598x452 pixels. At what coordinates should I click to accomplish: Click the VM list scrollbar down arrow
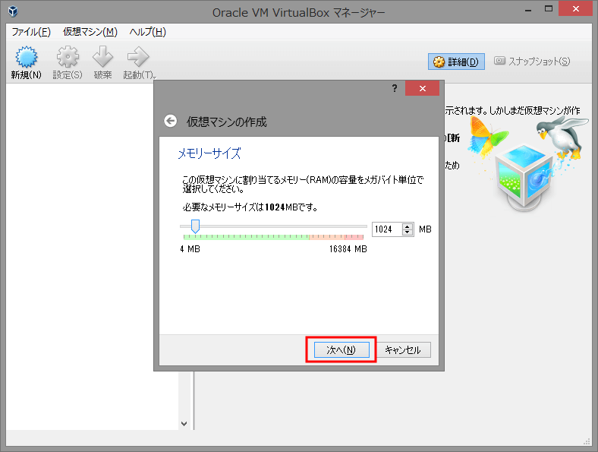[184, 423]
